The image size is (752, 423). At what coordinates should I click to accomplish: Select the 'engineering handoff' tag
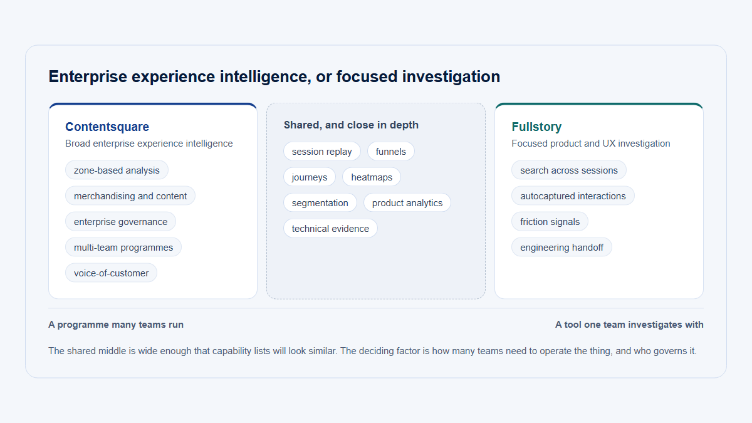click(x=561, y=248)
